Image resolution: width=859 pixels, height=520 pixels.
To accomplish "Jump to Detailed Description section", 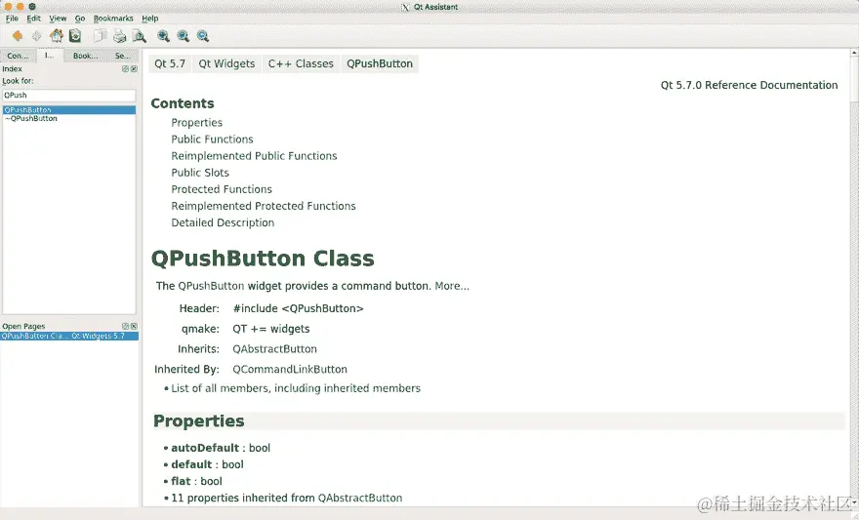I will [x=223, y=222].
